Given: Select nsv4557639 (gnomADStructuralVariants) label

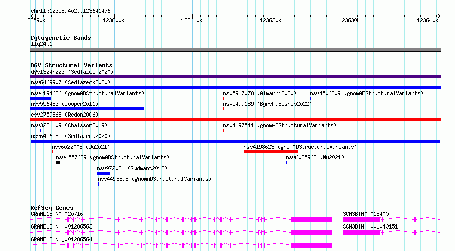Looking at the screenshot, I should 112,157.
